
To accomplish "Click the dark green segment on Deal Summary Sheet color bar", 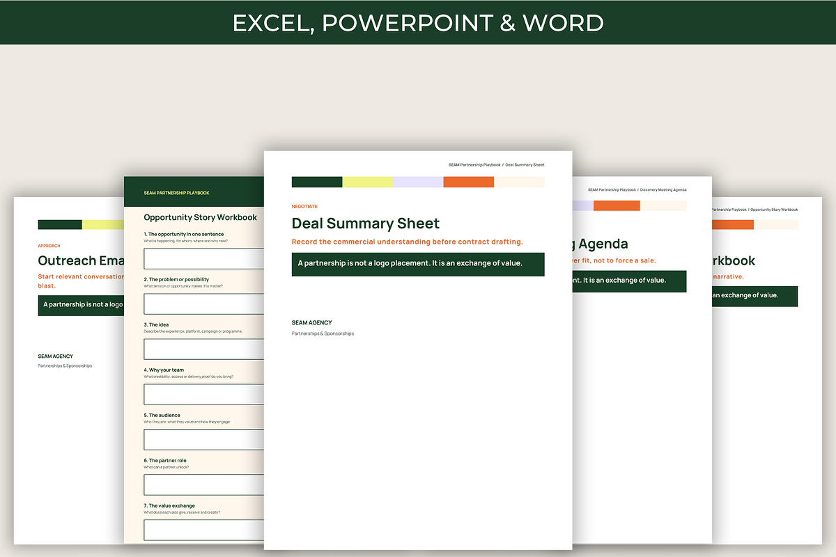I will pyautogui.click(x=317, y=182).
